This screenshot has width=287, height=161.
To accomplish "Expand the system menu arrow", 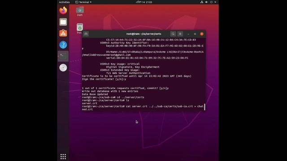I will (x=215, y=2).
